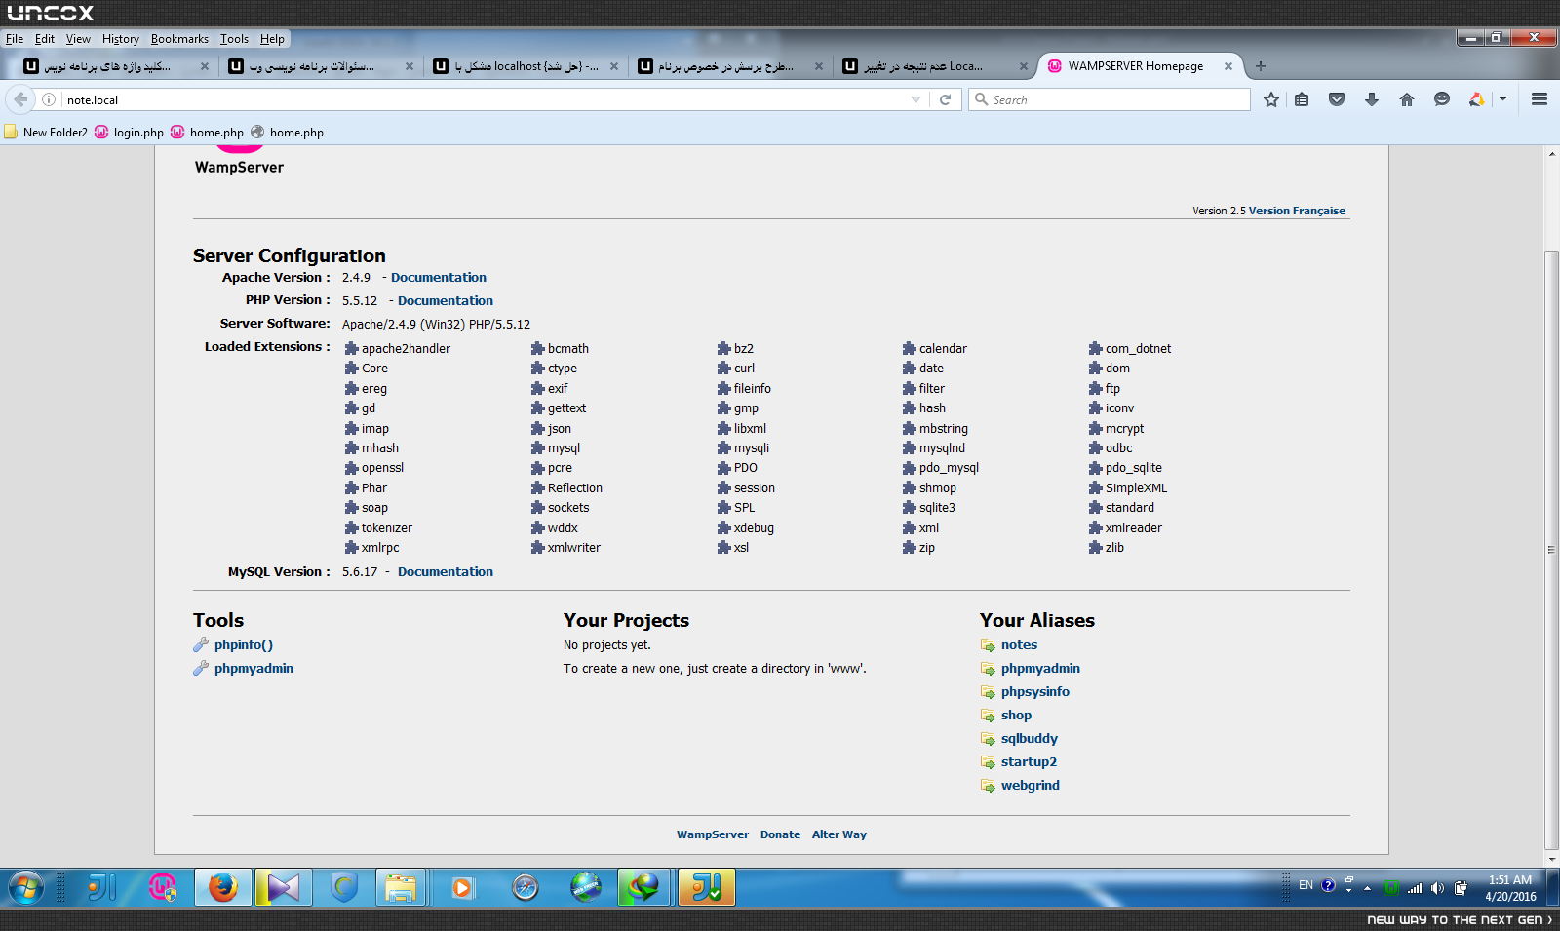Screen dimensions: 1560x931
Task: Open the Bookmarks menu
Action: (179, 39)
